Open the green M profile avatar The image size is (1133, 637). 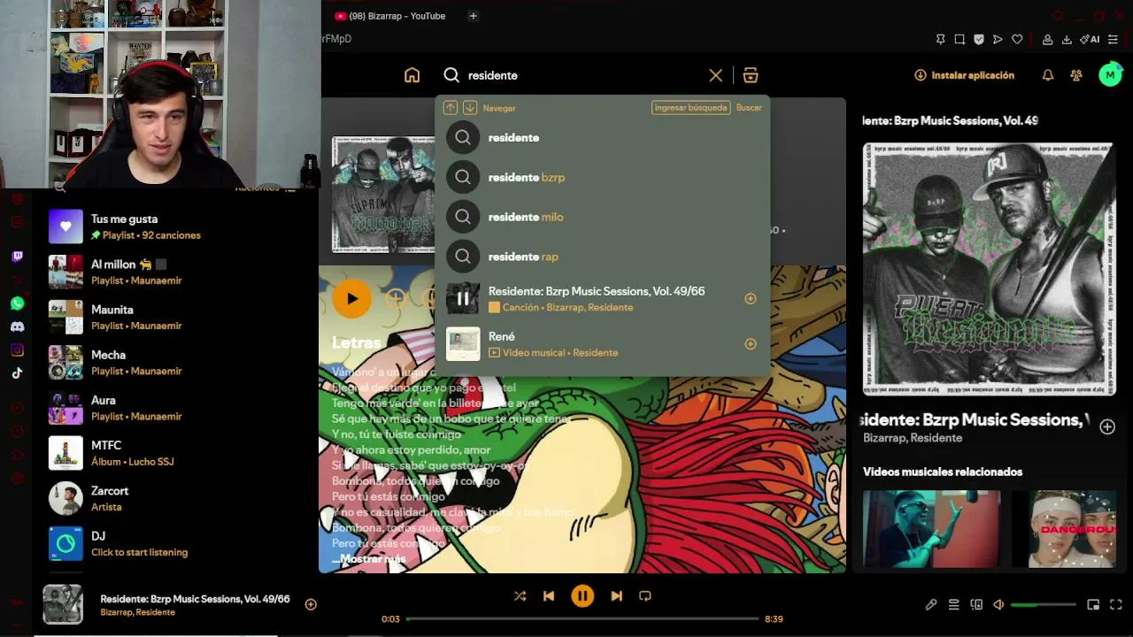(1110, 75)
